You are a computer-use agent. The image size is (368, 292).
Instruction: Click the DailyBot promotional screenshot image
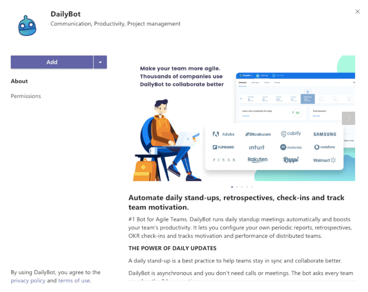(x=242, y=118)
